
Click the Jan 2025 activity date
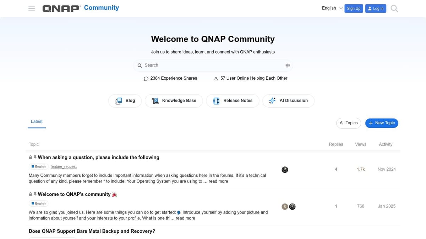387,206
